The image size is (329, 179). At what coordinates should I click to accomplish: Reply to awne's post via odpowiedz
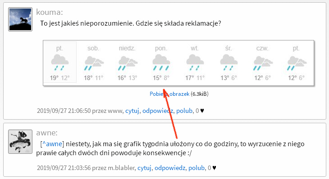point(170,168)
